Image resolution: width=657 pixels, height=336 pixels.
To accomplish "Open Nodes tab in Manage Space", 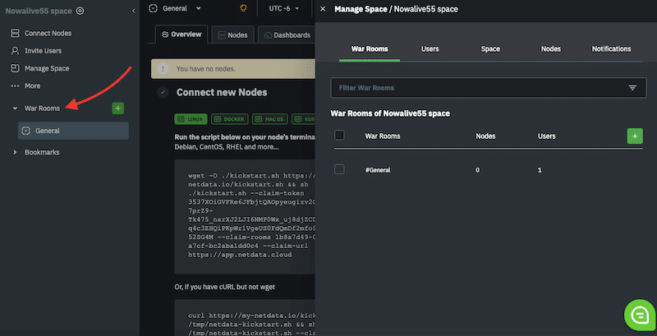I will point(550,49).
